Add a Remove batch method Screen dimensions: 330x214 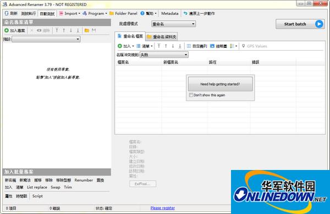(49, 180)
